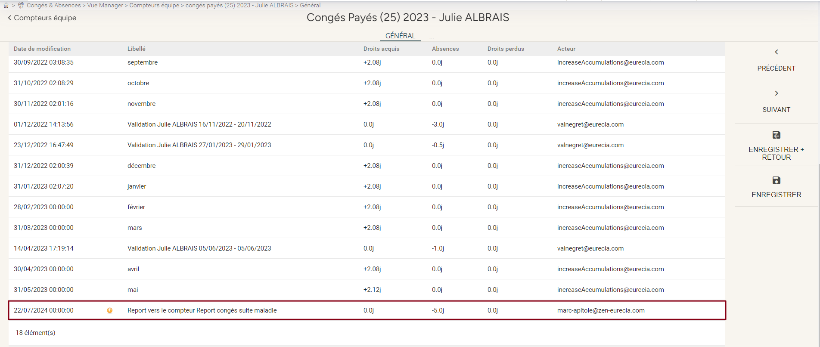Image resolution: width=820 pixels, height=347 pixels.
Task: Click the back chevron beside Compteurs équipe
Action: [9, 18]
